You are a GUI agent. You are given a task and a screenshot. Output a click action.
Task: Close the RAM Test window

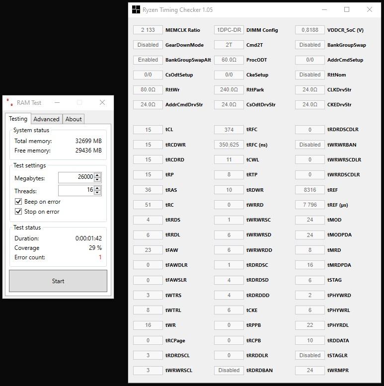pos(102,102)
